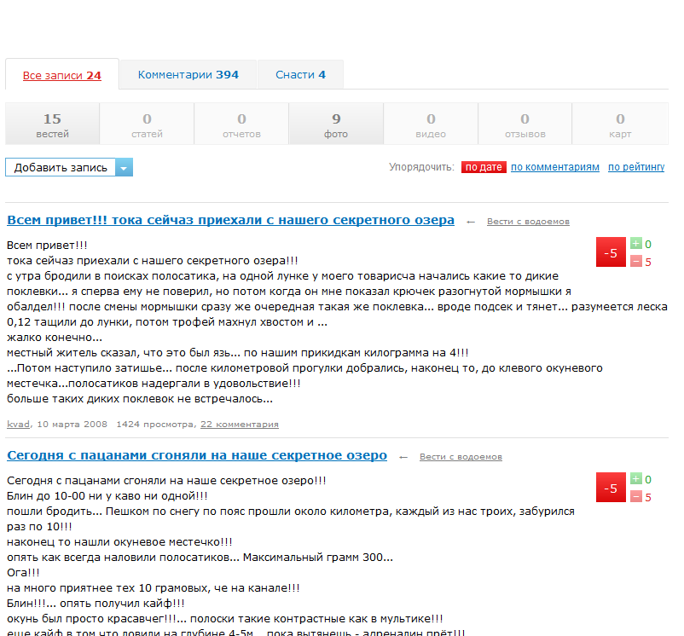Select the Все записи 24 tab
This screenshot has width=684, height=636.
tap(62, 76)
